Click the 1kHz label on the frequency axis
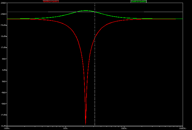 point(65,128)
